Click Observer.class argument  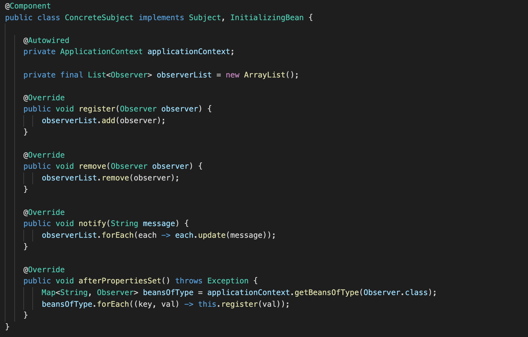[x=395, y=293]
